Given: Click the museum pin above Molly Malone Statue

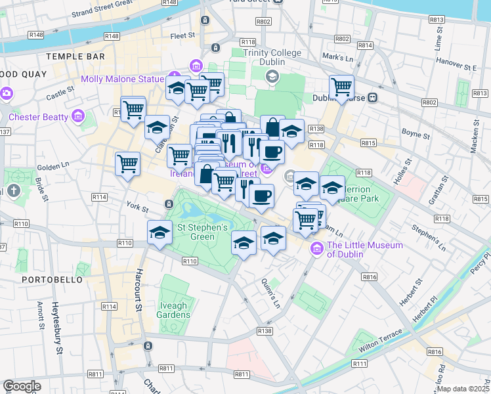Looking at the screenshot, I should tap(196, 66).
